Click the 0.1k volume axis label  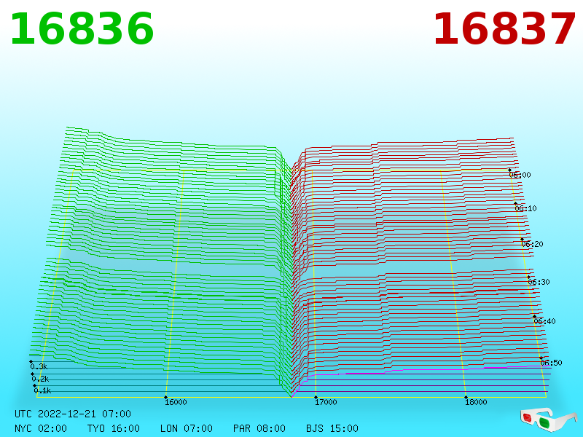coord(42,390)
